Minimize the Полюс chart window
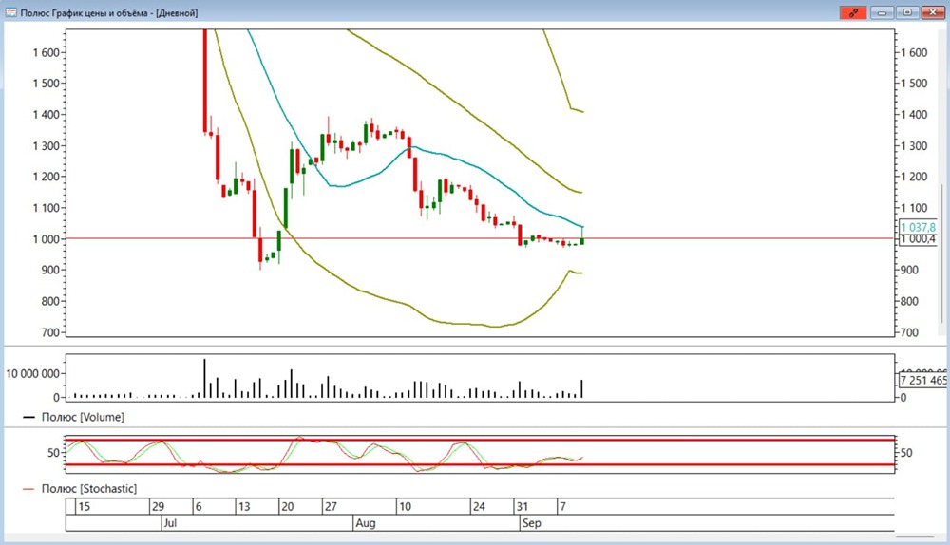This screenshot has width=950, height=545. click(x=883, y=12)
